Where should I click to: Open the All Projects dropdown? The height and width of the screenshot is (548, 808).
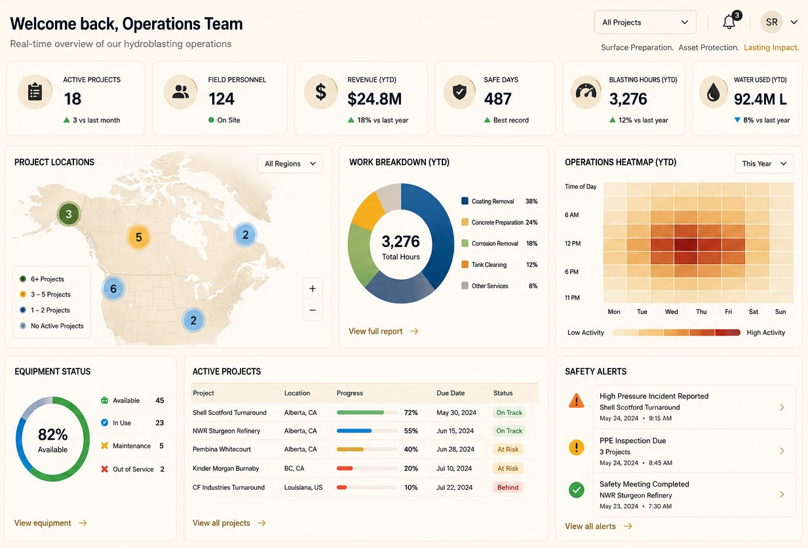[x=645, y=22]
